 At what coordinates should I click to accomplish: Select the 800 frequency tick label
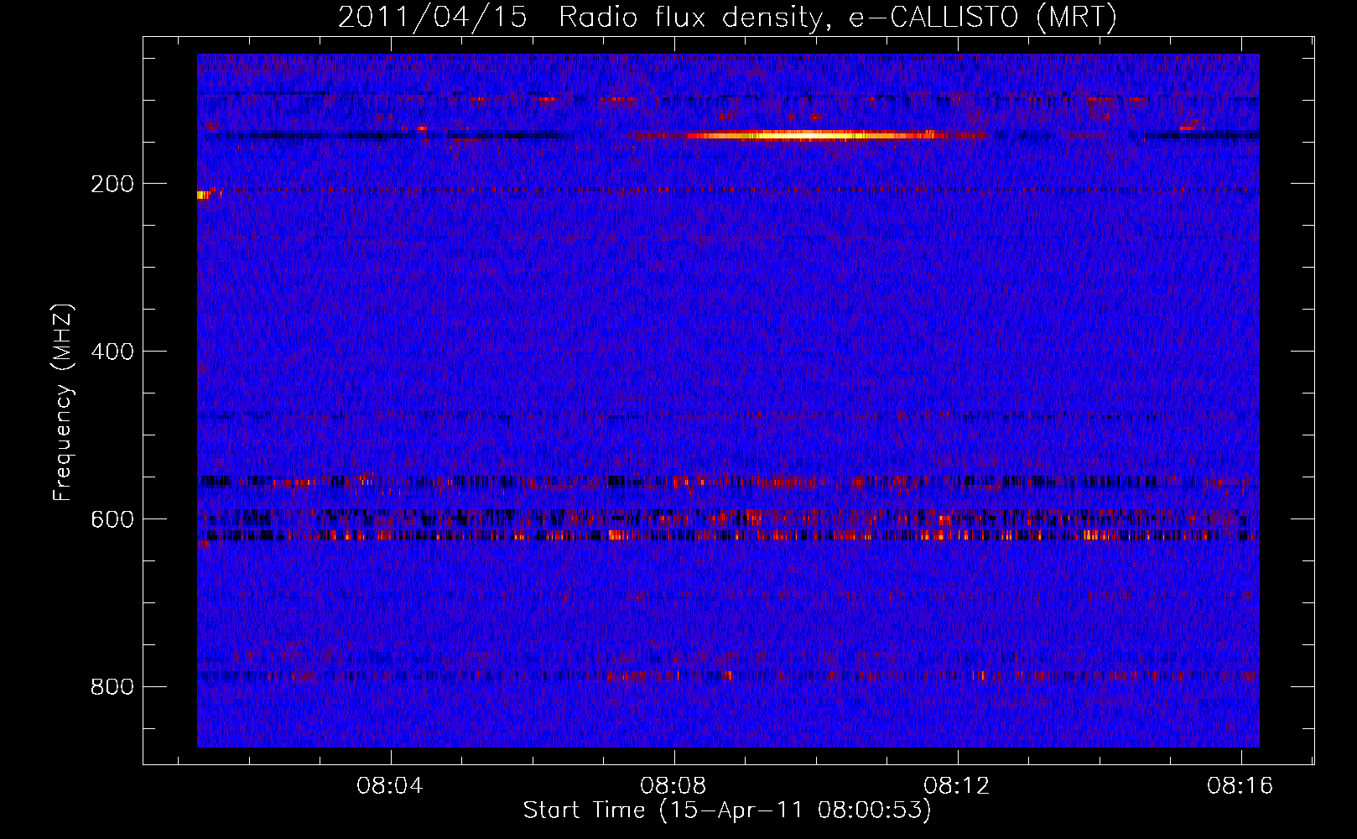click(112, 687)
